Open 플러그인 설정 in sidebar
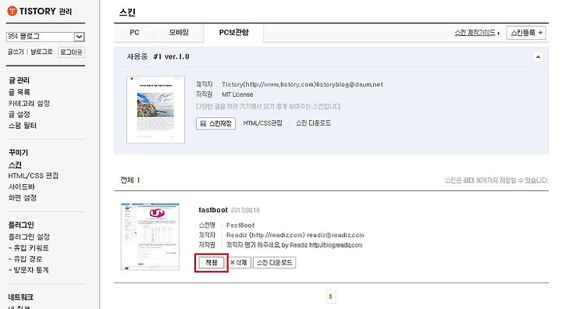Viewport: 562px width, 309px height. click(x=29, y=237)
